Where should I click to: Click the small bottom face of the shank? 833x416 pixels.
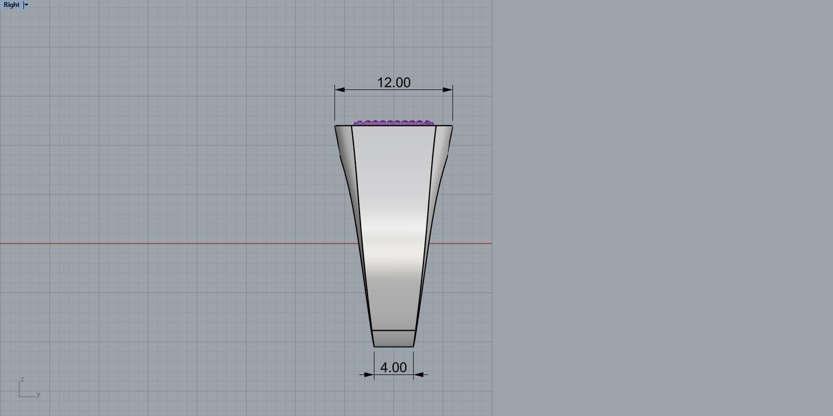coord(394,338)
